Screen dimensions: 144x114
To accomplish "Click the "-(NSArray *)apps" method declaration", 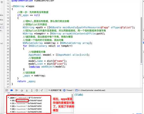I will point(23,6).
